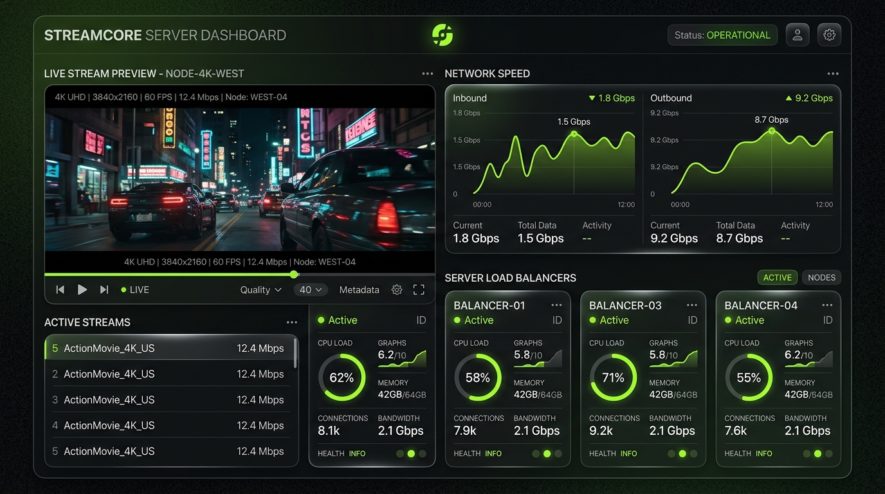Open BALANCER-01 more options menu

[x=556, y=306]
